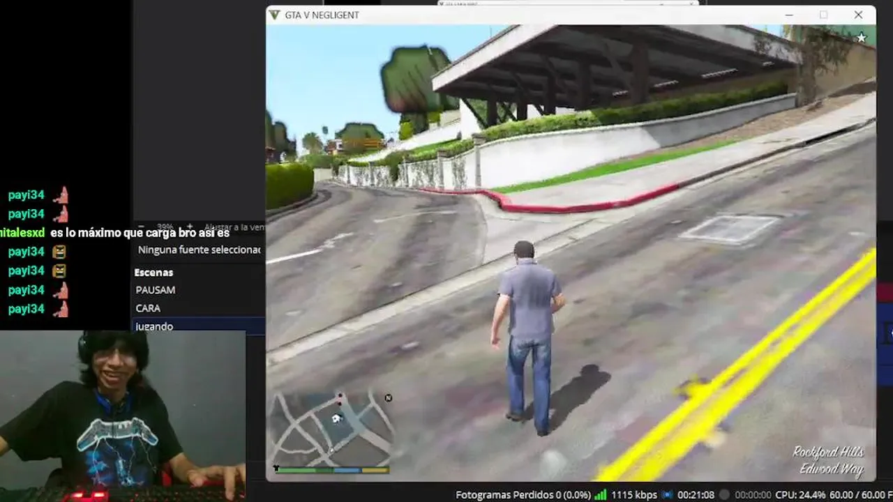Screen dimensions: 893x502
Task: Click the webcam feed thumbnail
Action: click(x=123, y=416)
